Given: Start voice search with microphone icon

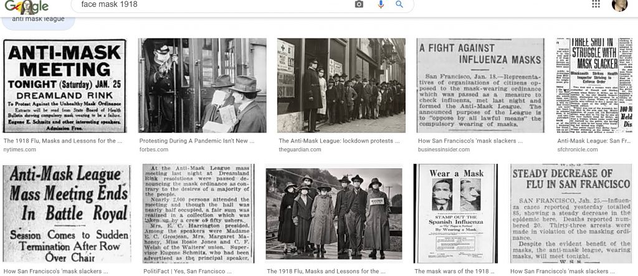Looking at the screenshot, I should (x=381, y=4).
